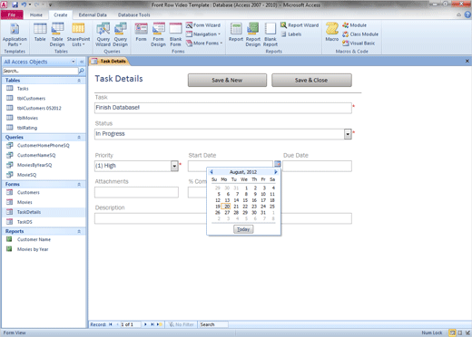Collapse the Reports group
Screen dimensions: 472x337
point(79,231)
